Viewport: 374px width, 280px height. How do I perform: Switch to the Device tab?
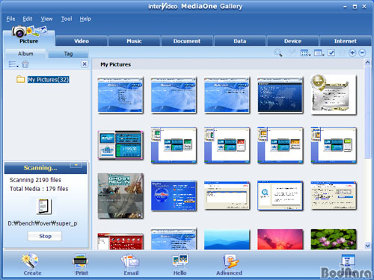click(292, 41)
